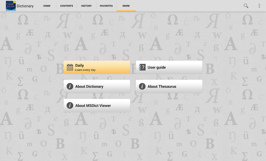266x161 pixels.
Task: Click the Oxford American Dictionary app logo
Action: (11, 6)
